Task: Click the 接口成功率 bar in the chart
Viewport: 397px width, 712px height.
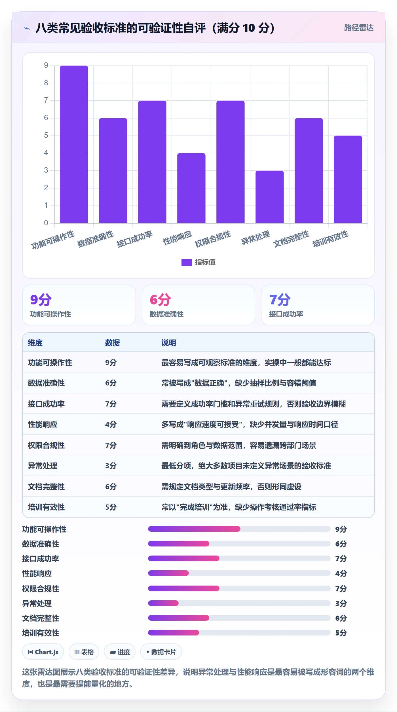Action: click(152, 162)
